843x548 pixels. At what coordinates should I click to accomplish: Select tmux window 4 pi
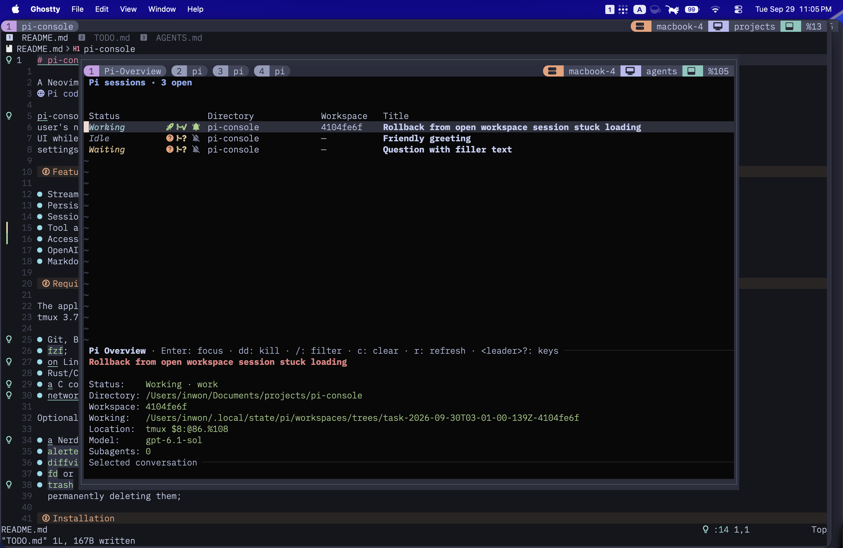(x=272, y=71)
